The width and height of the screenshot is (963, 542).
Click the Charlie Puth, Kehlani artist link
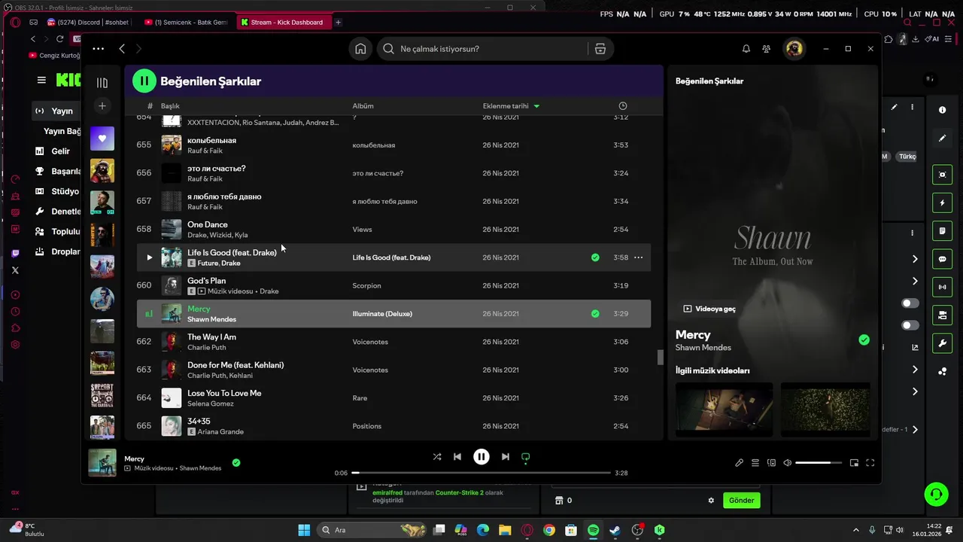pyautogui.click(x=220, y=376)
